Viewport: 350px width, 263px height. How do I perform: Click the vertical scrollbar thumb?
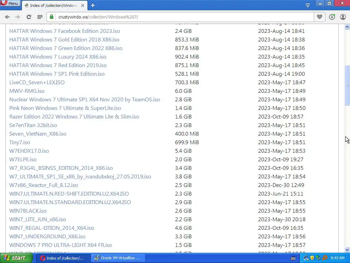pos(347,85)
